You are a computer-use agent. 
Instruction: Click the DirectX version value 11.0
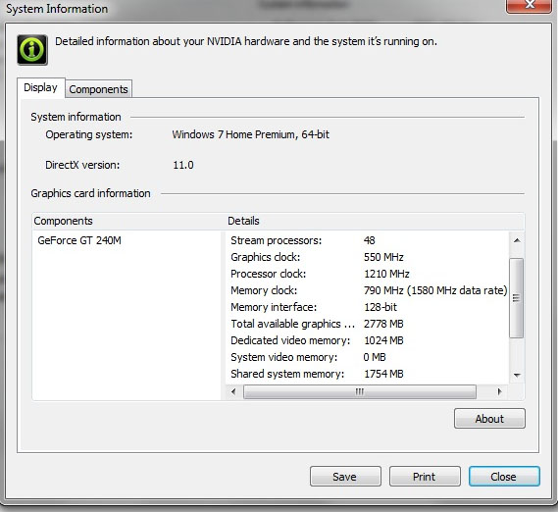[x=183, y=165]
